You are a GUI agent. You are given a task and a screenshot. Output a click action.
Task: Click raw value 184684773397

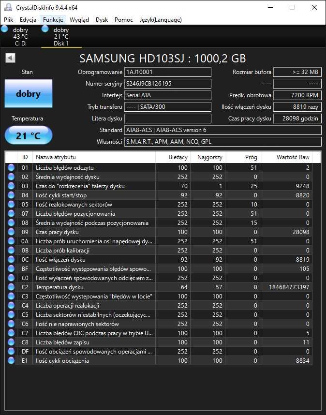click(x=289, y=287)
